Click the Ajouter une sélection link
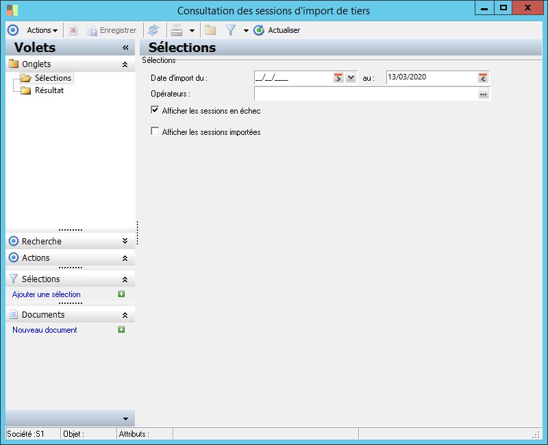 46,294
